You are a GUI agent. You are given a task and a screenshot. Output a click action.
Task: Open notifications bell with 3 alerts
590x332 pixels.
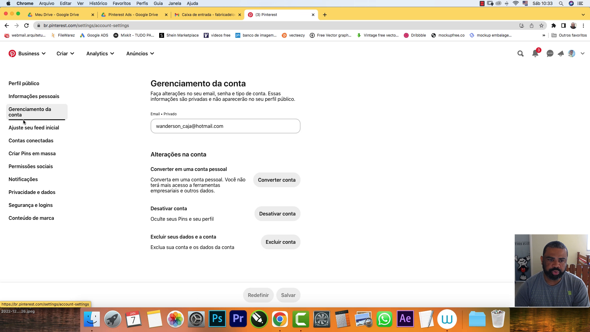535,53
